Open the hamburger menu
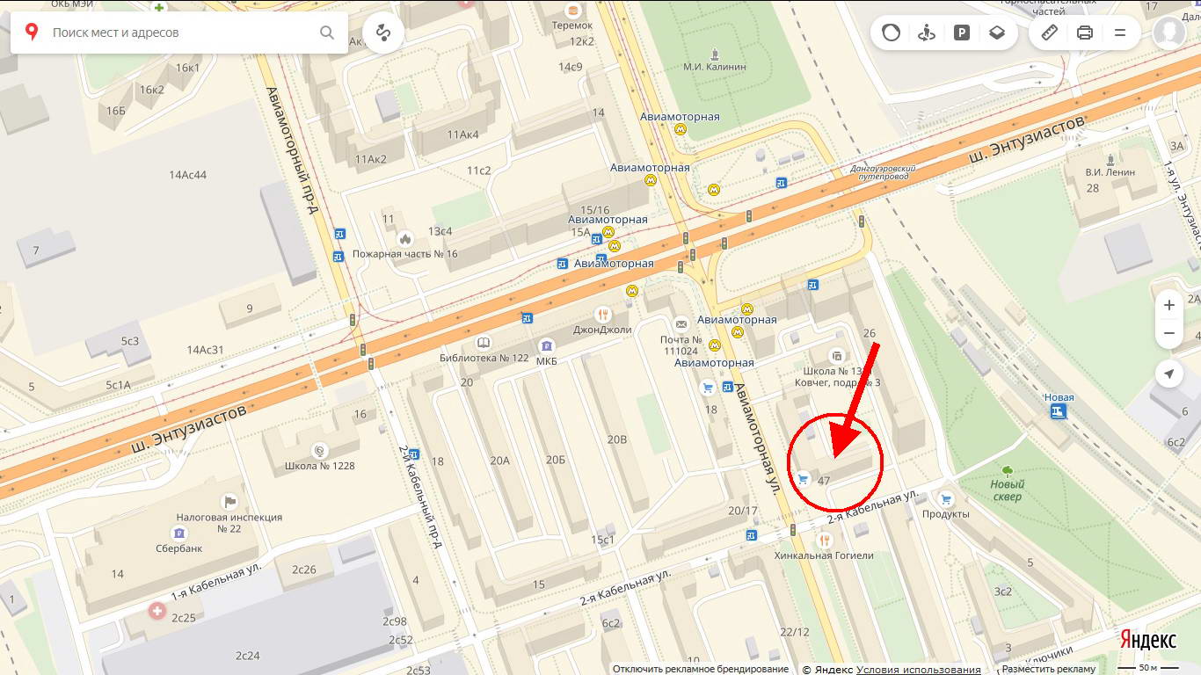This screenshot has width=1201, height=675. click(x=1120, y=33)
